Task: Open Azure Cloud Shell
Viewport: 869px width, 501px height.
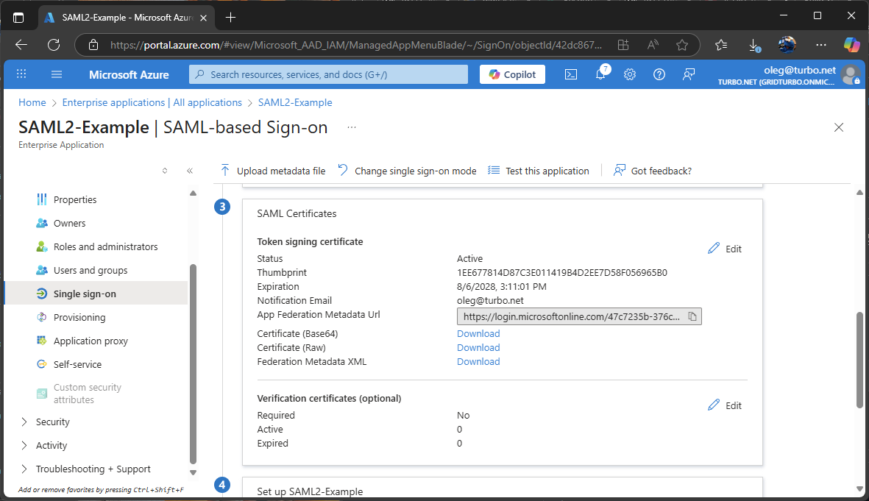Action: tap(571, 74)
